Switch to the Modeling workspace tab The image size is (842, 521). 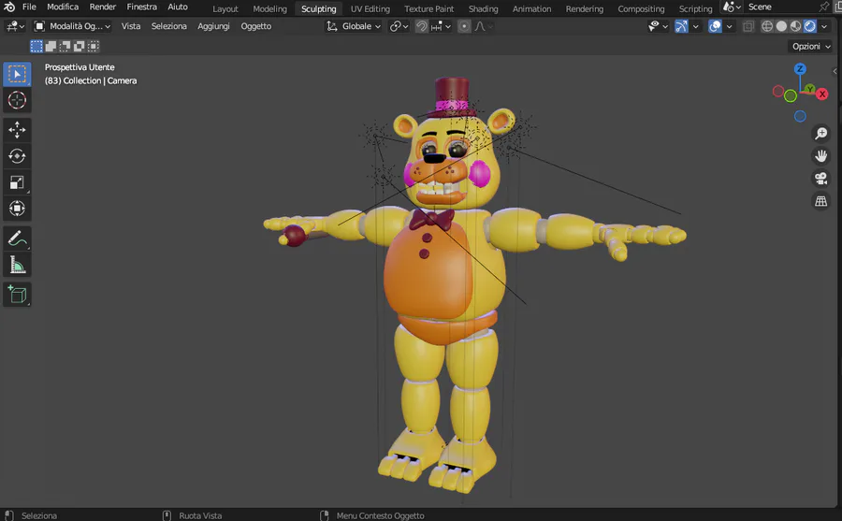click(269, 9)
